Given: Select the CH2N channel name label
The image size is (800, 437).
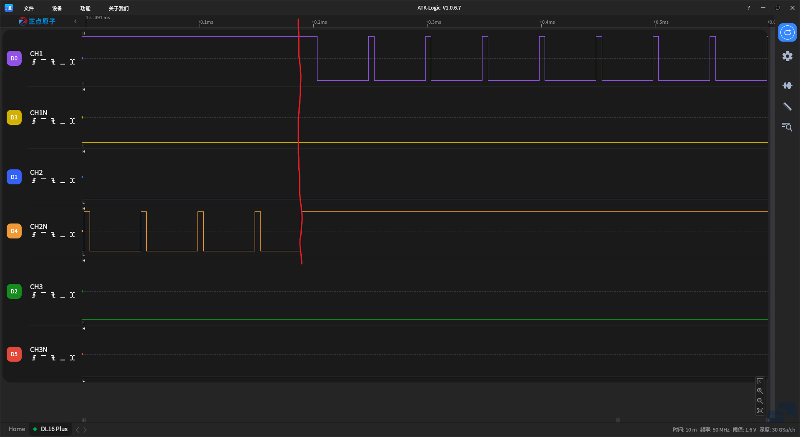Looking at the screenshot, I should [x=39, y=226].
